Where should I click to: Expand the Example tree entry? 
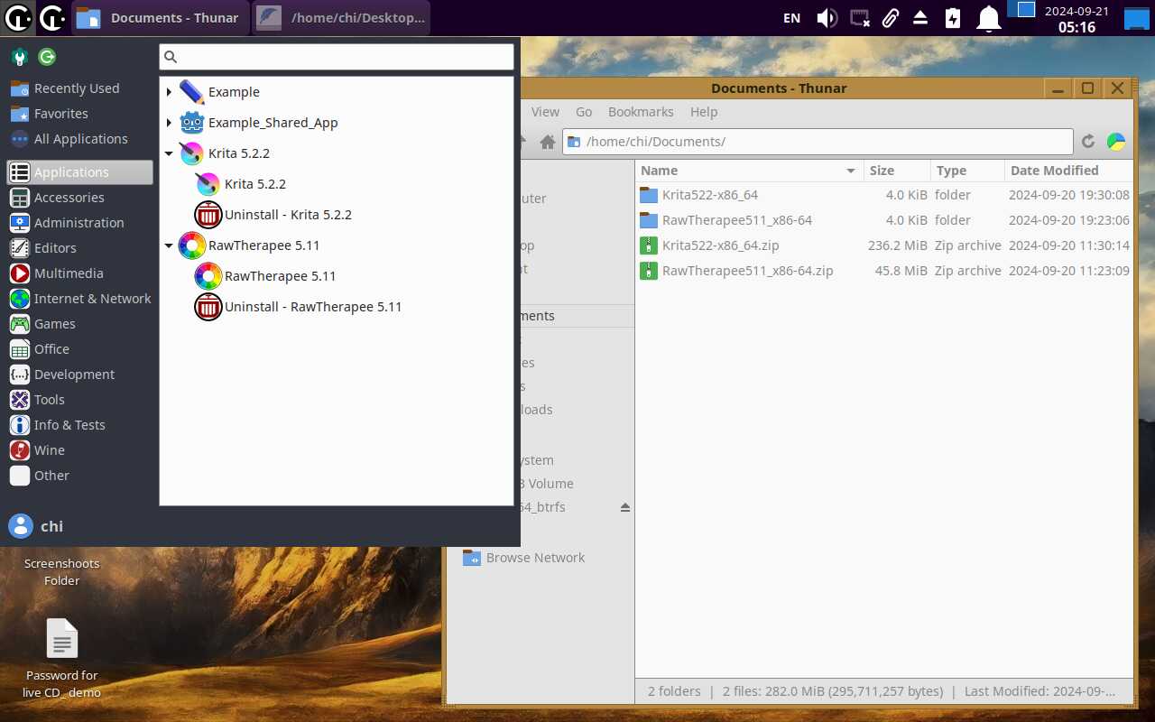coord(169,92)
